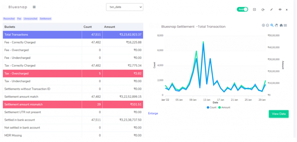
Task: Click the 21 Jan date axis label
Action: [234, 99]
